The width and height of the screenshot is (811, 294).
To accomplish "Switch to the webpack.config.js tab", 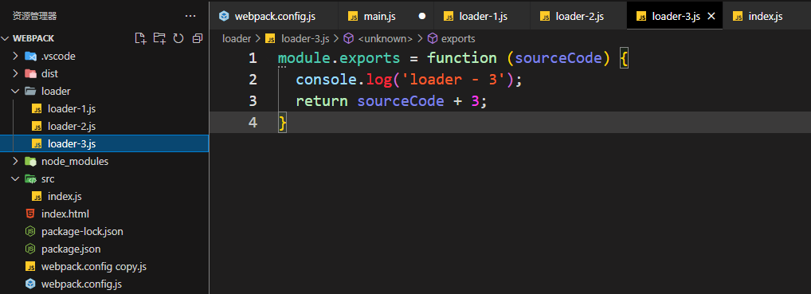I will (268, 16).
